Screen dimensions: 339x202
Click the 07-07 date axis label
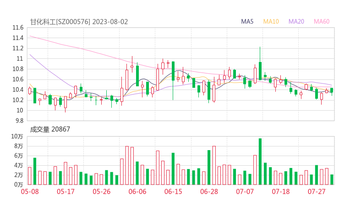pyautogui.click(x=245, y=191)
